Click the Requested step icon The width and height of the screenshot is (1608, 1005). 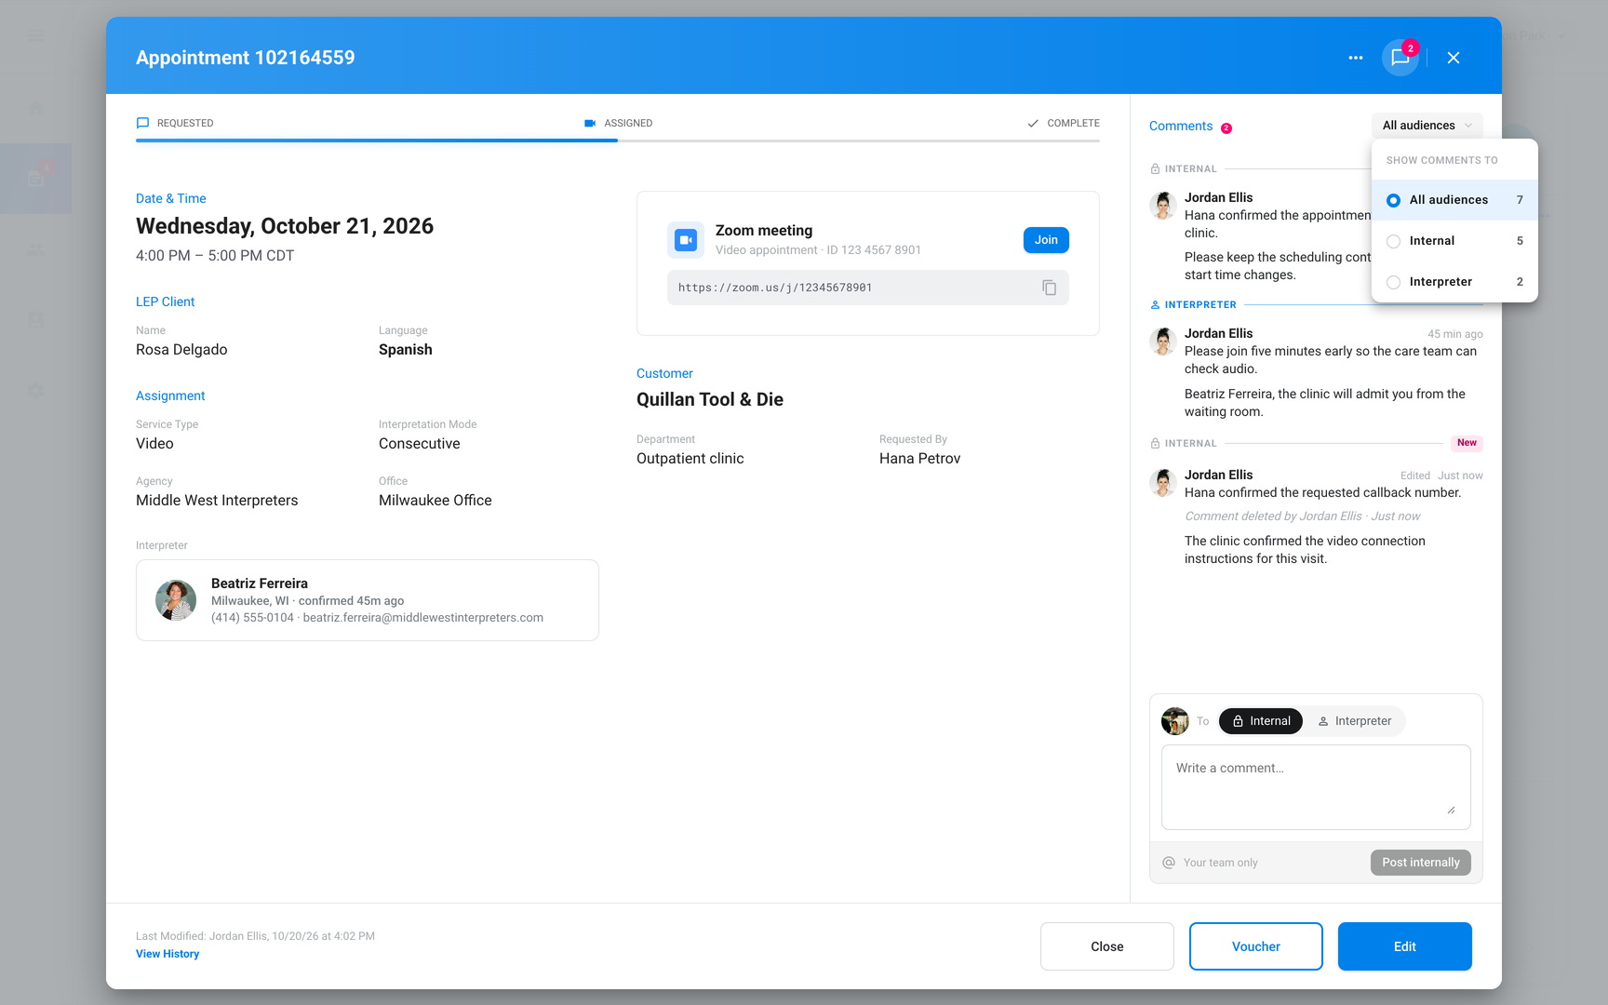[142, 123]
